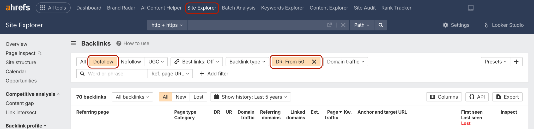Open Page inspect in sidebar

21,53
